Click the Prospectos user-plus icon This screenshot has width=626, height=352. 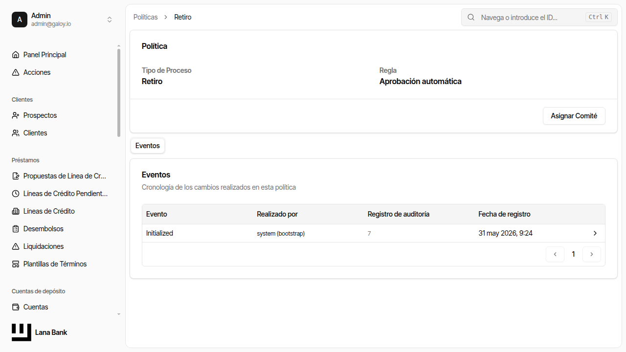coord(16,115)
